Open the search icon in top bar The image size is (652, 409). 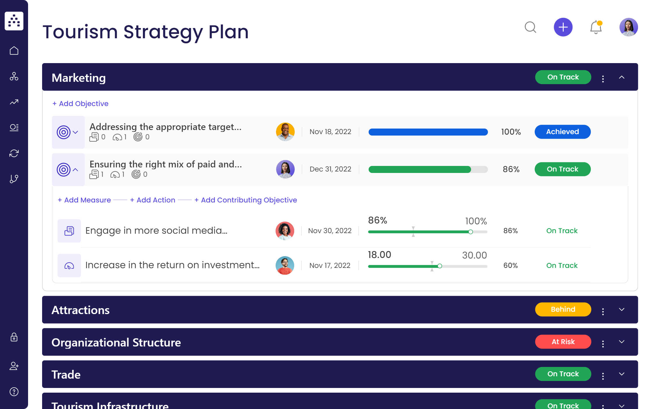point(531,27)
